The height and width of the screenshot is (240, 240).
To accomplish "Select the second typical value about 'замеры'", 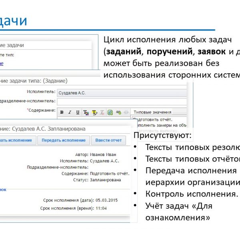I will point(160,125).
